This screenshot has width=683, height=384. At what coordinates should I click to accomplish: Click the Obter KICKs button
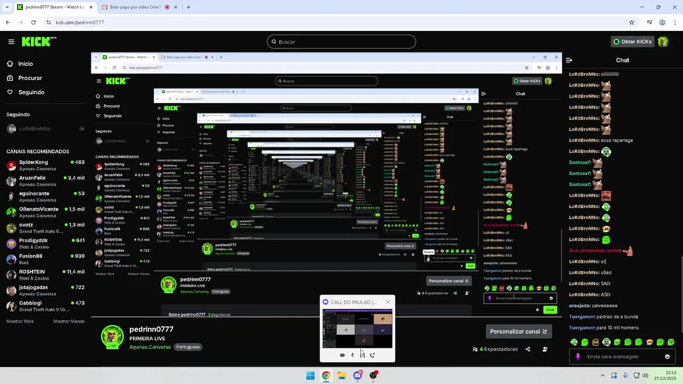(632, 42)
